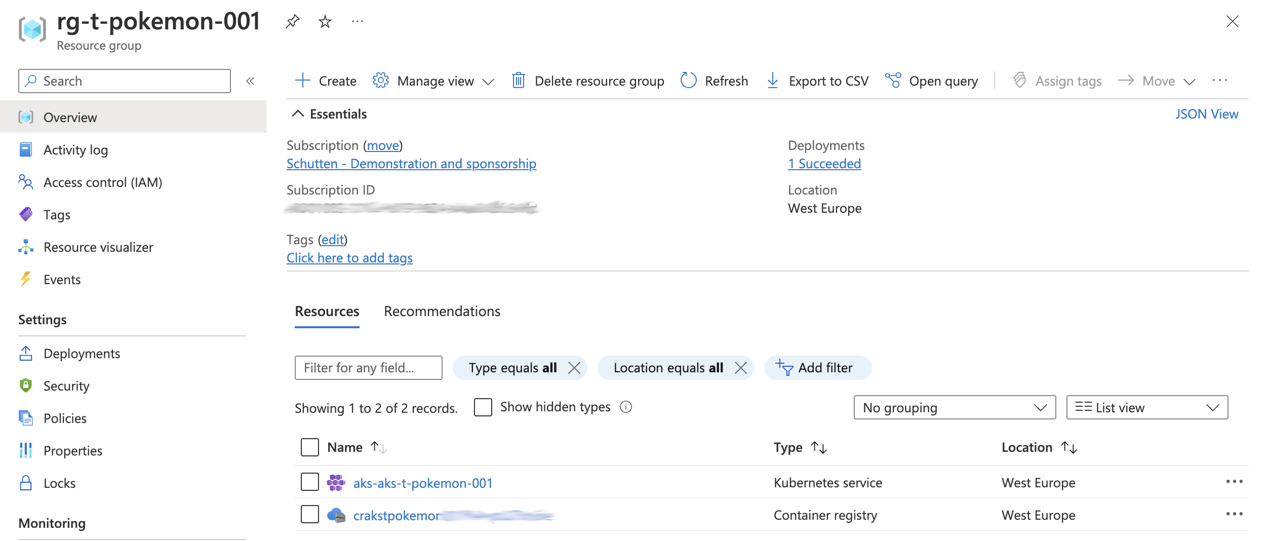Open the Open query toolbar icon
Screen dimensions: 1267x541
(893, 81)
